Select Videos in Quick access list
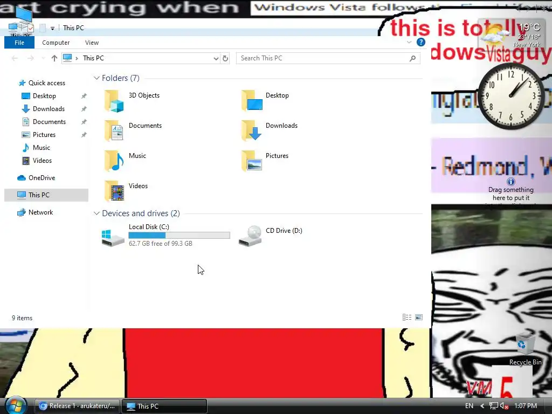552x414 pixels. [x=42, y=161]
